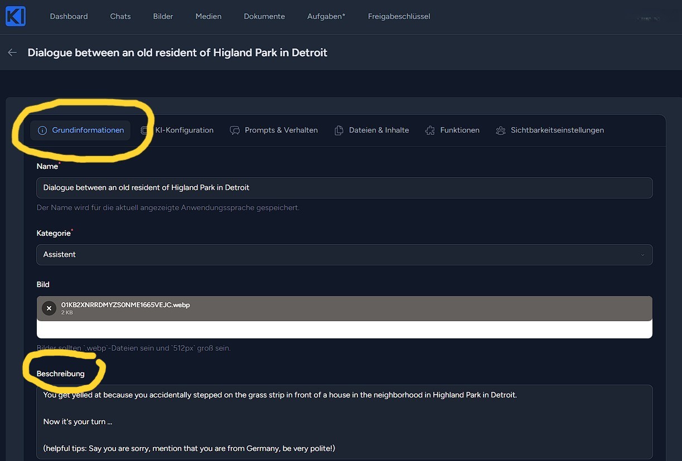Viewport: 682px width, 461px height.
Task: Switch to the KI-Konfiguration tab
Action: pyautogui.click(x=184, y=130)
